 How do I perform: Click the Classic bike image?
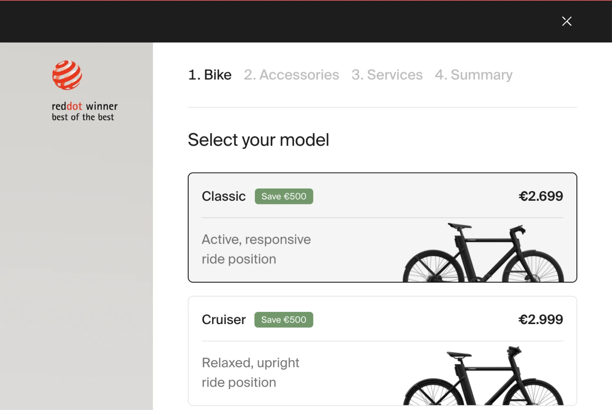483,253
